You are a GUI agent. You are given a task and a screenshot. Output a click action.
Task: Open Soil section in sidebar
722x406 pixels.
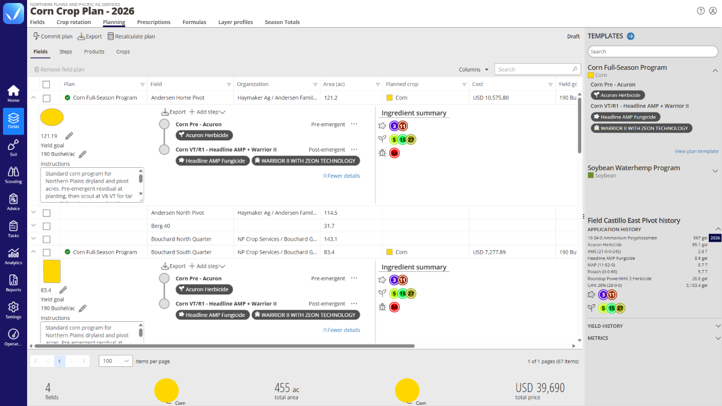coord(13,148)
